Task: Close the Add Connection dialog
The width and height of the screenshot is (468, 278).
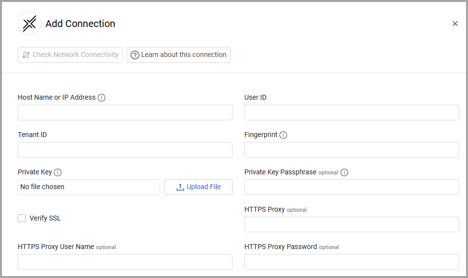Action: click(x=455, y=24)
